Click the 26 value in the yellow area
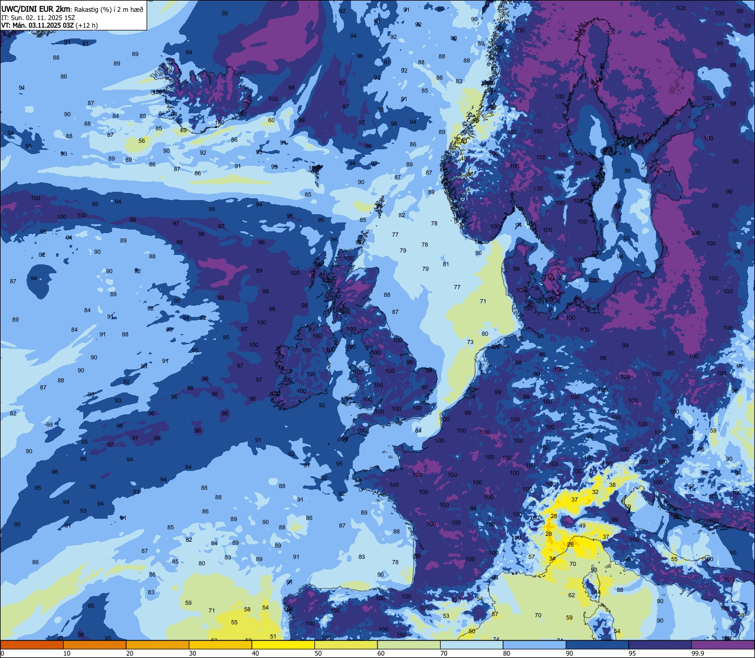The width and height of the screenshot is (755, 658). (x=570, y=545)
